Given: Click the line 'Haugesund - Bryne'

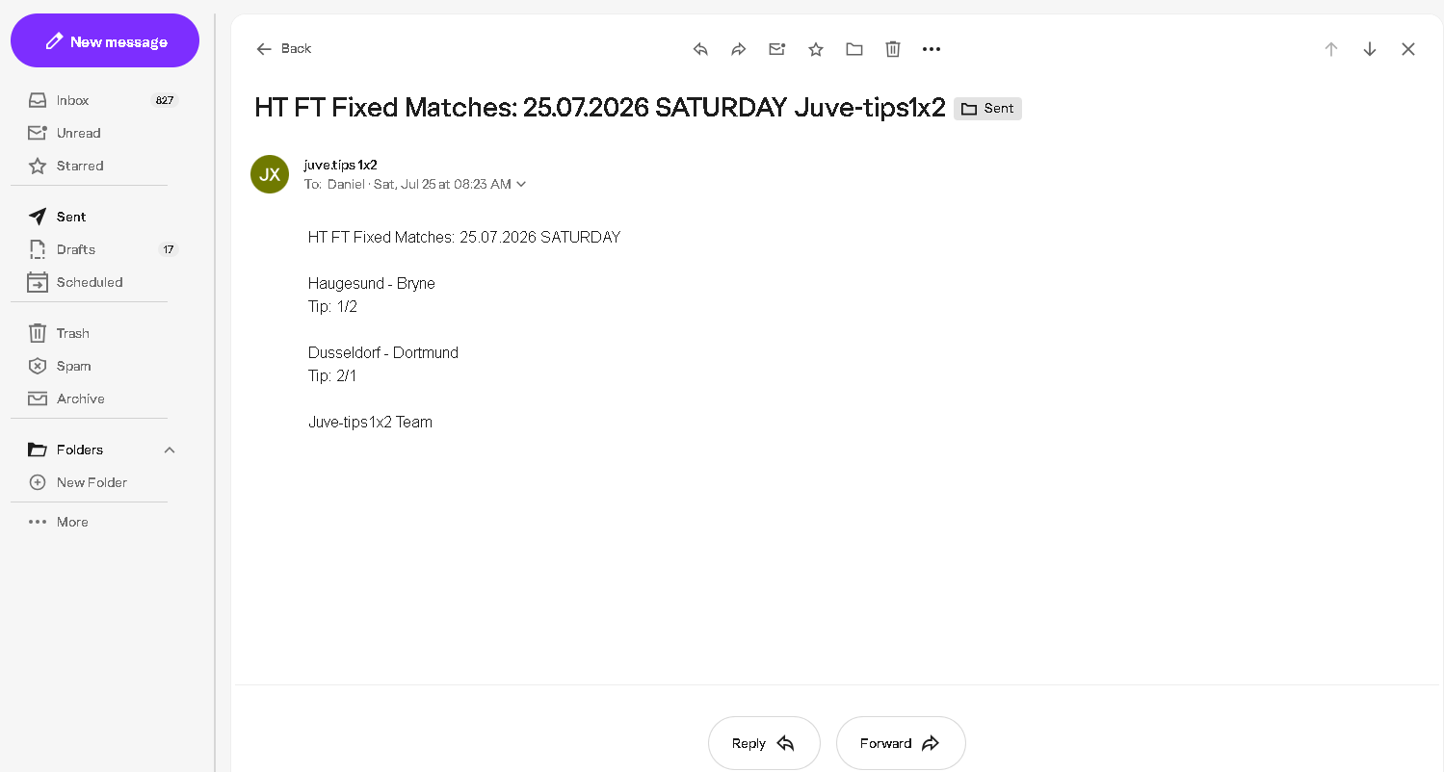Looking at the screenshot, I should [372, 283].
